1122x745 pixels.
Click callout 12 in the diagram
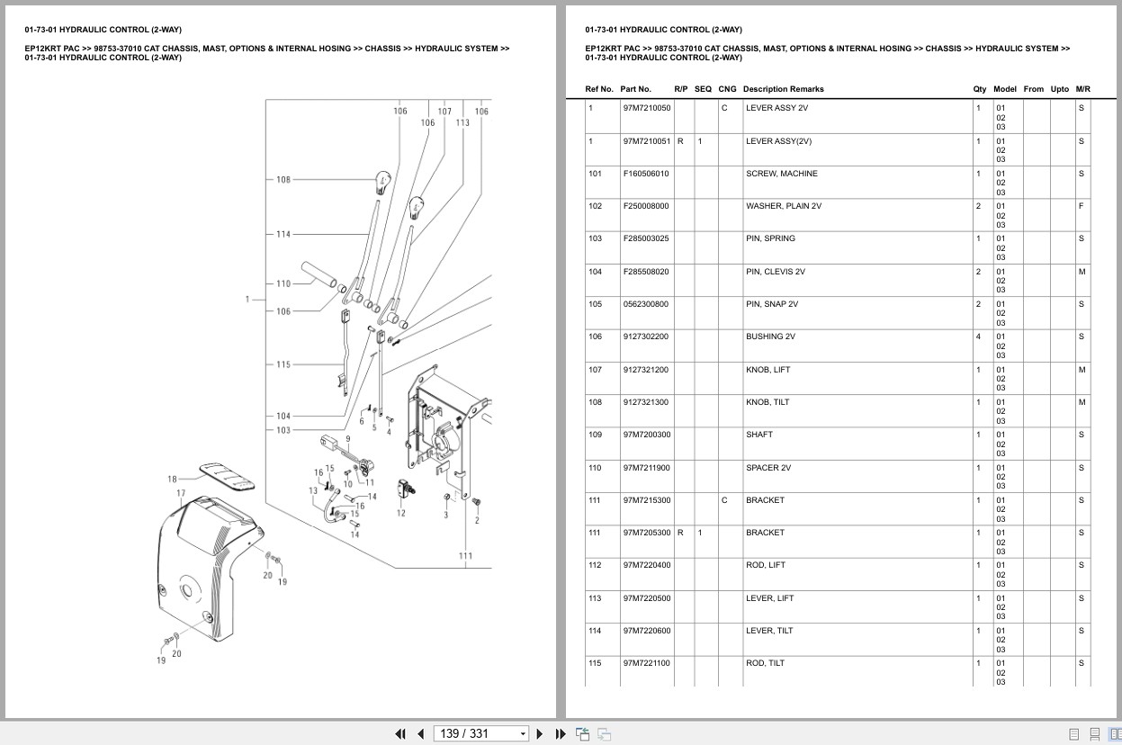pos(401,514)
